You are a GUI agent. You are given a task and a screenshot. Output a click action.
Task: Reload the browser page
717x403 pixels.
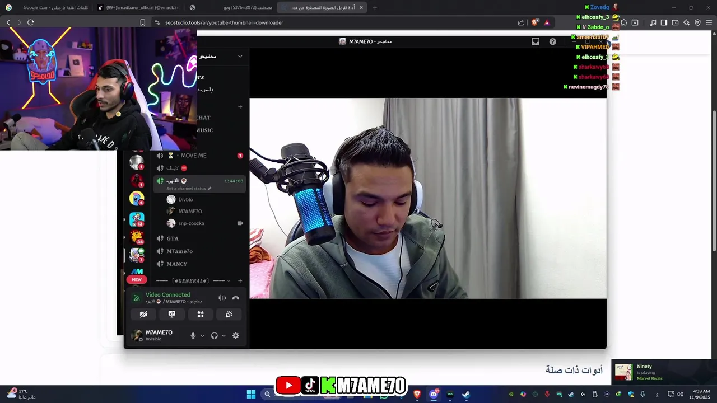(x=30, y=22)
